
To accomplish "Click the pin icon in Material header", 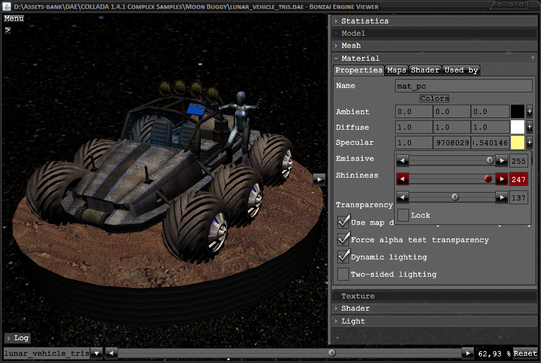I will pos(533,58).
